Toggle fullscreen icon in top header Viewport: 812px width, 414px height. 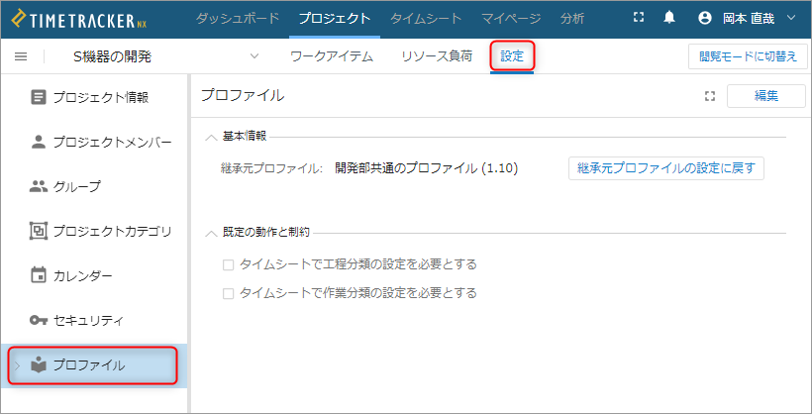[x=639, y=18]
